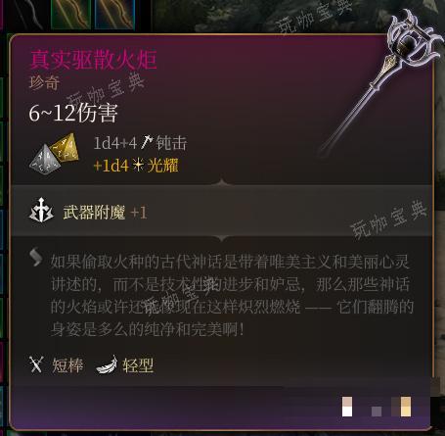
Task: Select the dark unbordered bow inventory slot
Action: 25,15
